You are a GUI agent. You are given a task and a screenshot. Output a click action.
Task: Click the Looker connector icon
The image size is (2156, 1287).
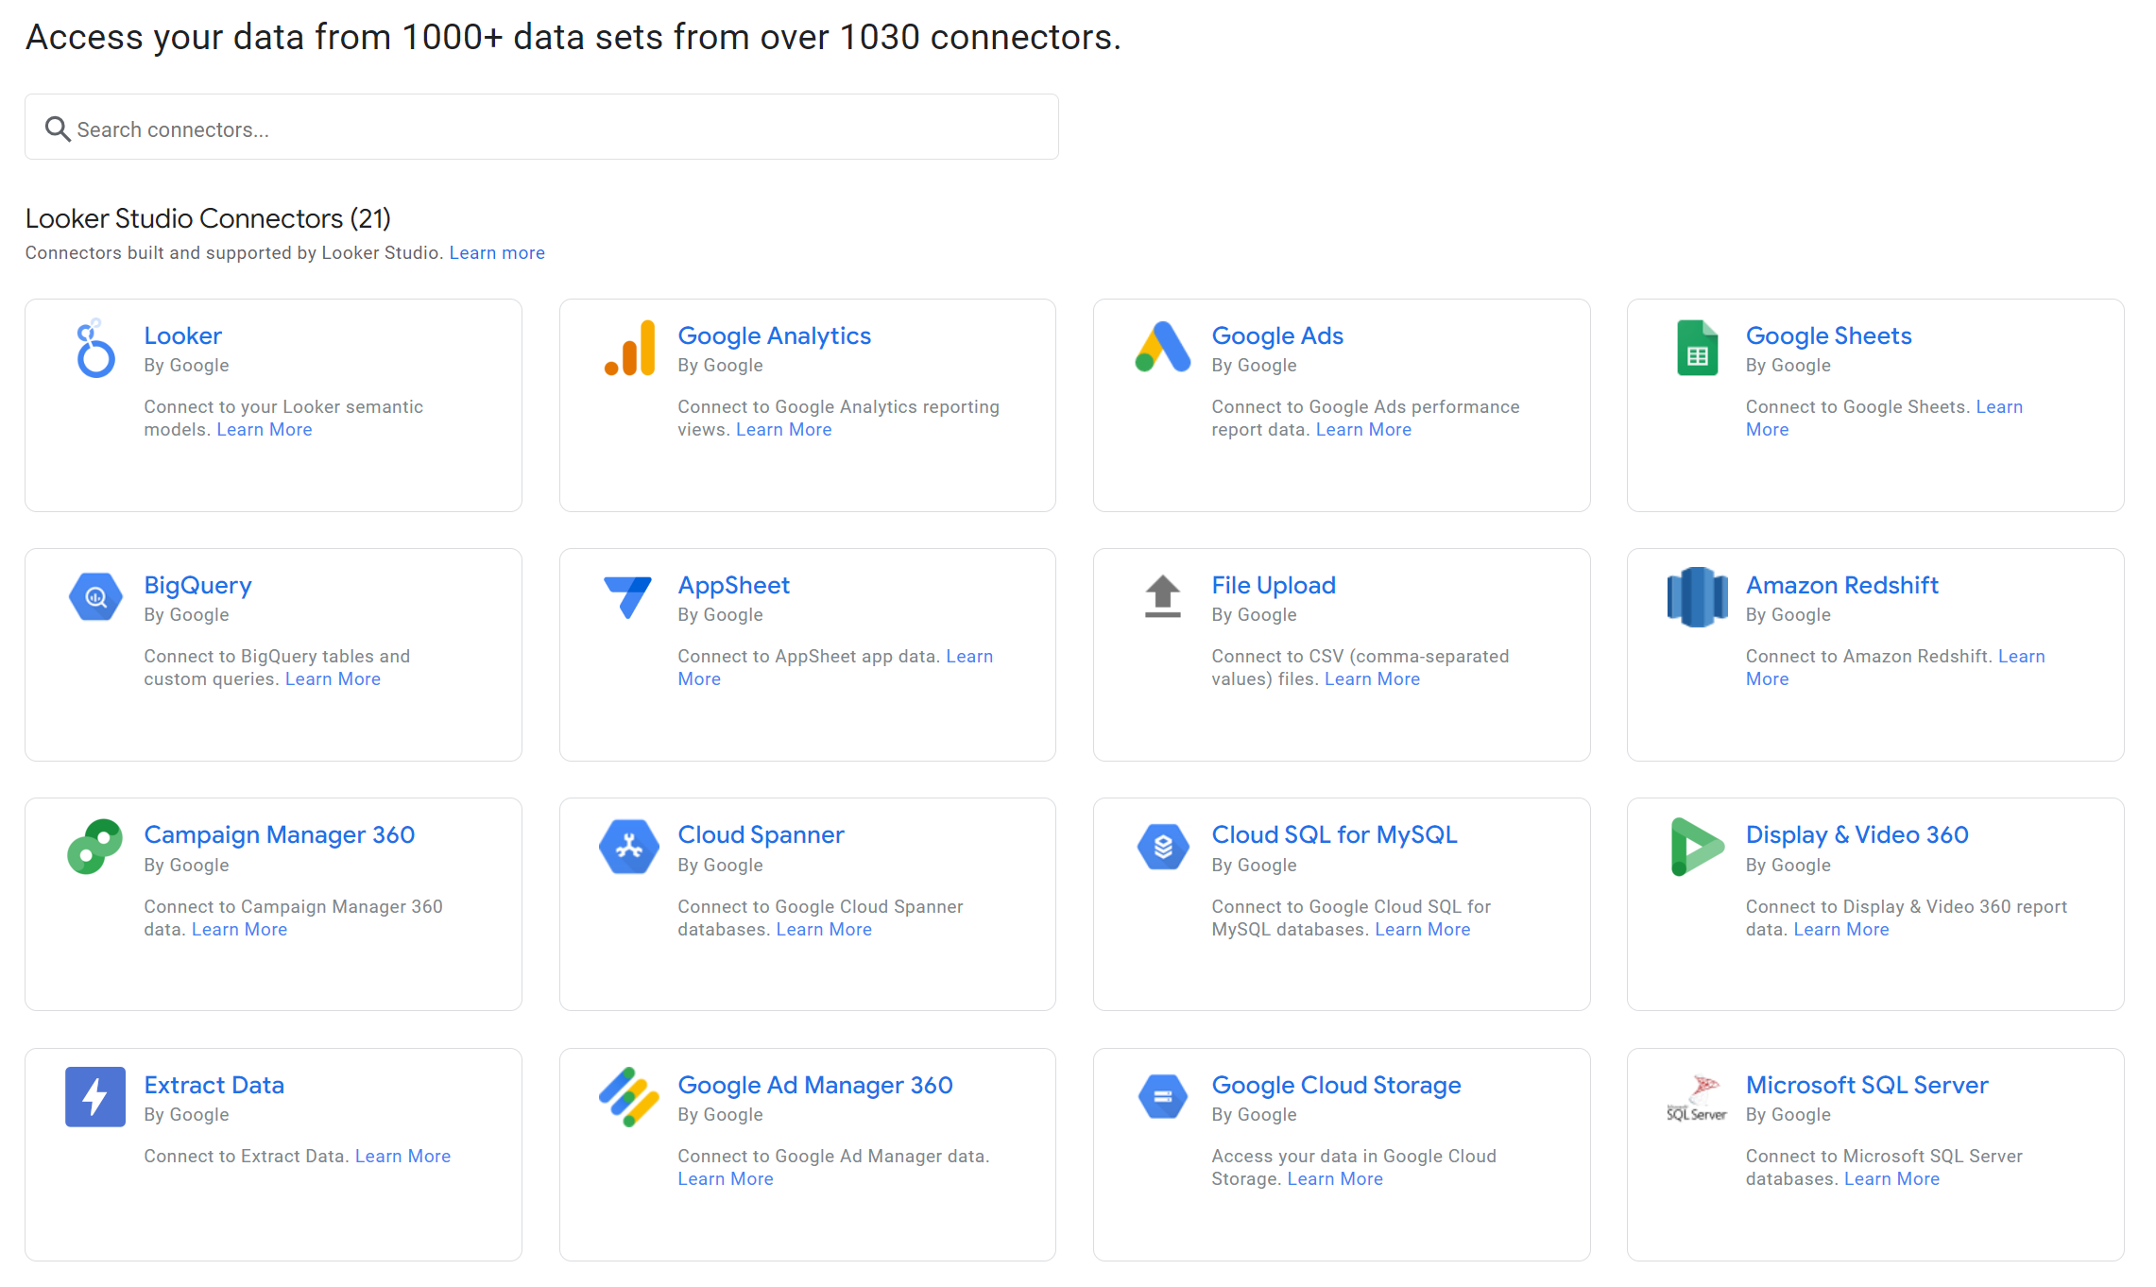click(94, 349)
